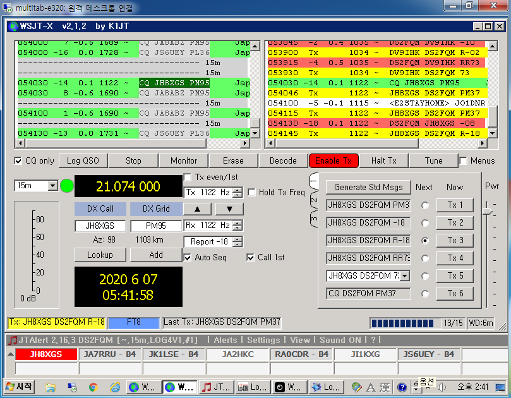Screen dimensions: 511x398
Task: Click the Log QSO button
Action: 83,160
